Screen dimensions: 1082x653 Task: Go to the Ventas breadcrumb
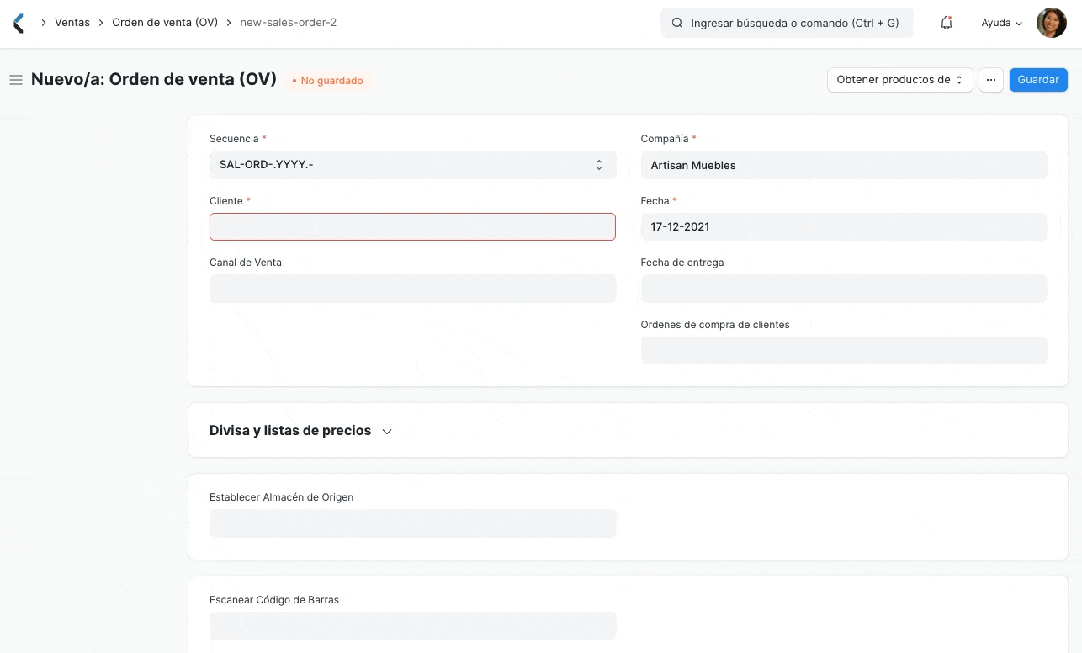point(72,23)
